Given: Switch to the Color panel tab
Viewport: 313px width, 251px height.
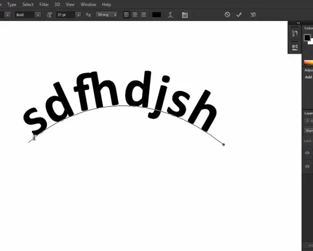Looking at the screenshot, I should (x=309, y=28).
